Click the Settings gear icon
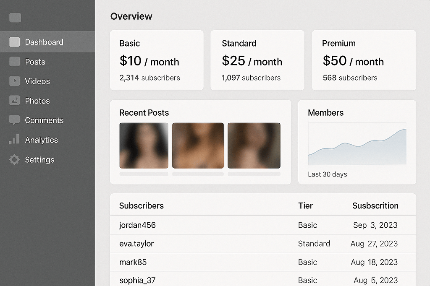430x286 pixels. tap(15, 160)
